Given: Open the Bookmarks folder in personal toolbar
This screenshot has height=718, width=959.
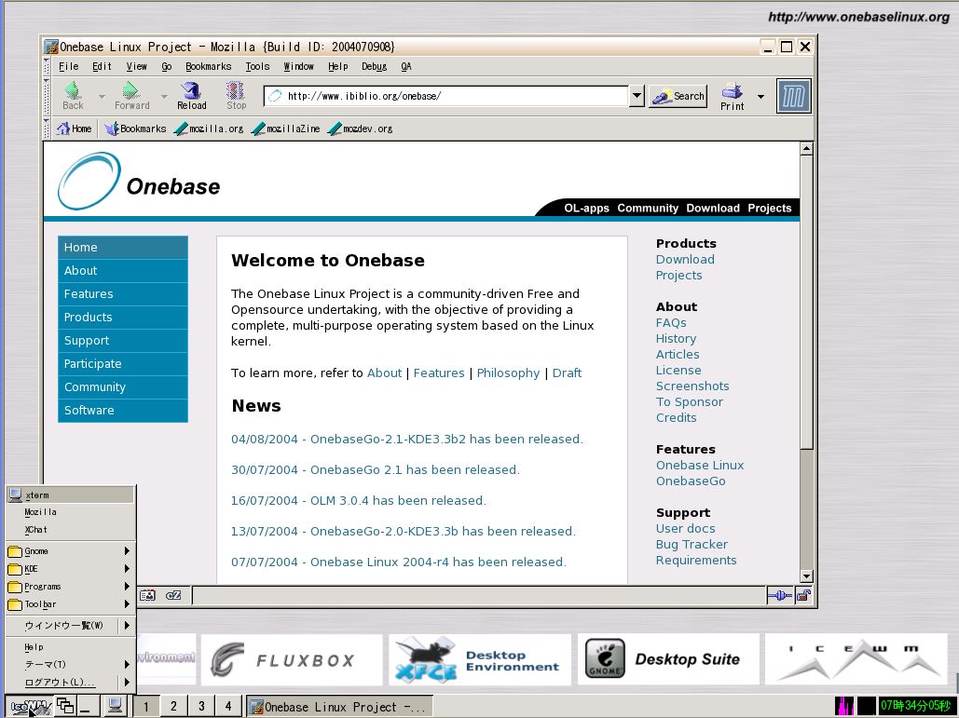Looking at the screenshot, I should (135, 129).
